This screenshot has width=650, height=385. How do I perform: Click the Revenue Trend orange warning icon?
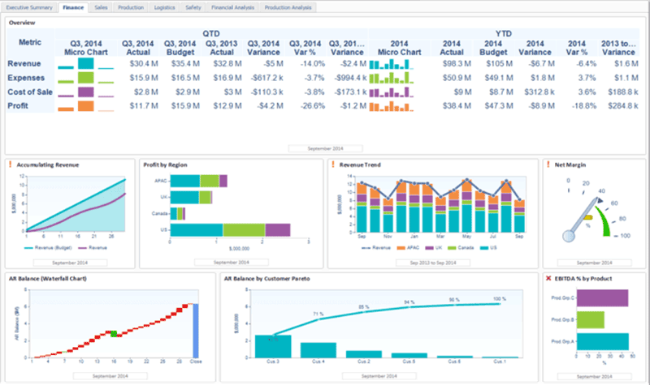(x=333, y=165)
